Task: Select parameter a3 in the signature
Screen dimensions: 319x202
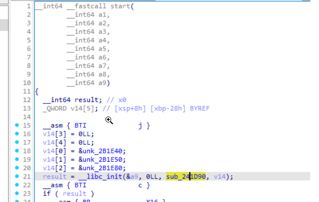Action: tap(102, 32)
